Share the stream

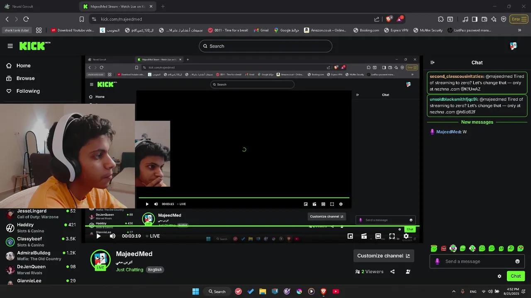click(392, 272)
